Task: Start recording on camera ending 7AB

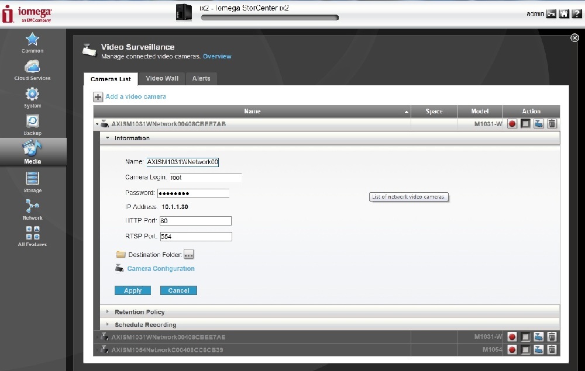Action: tap(512, 124)
